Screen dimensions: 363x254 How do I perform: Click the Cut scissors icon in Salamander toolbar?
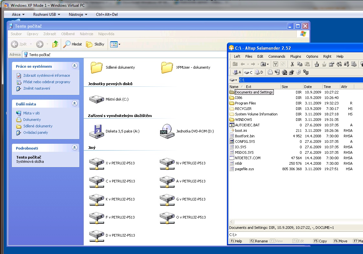pos(292,64)
